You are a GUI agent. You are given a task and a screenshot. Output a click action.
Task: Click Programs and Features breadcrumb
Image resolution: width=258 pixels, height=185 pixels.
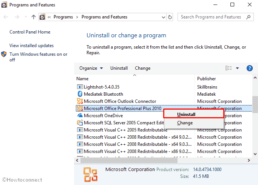[x=104, y=17]
